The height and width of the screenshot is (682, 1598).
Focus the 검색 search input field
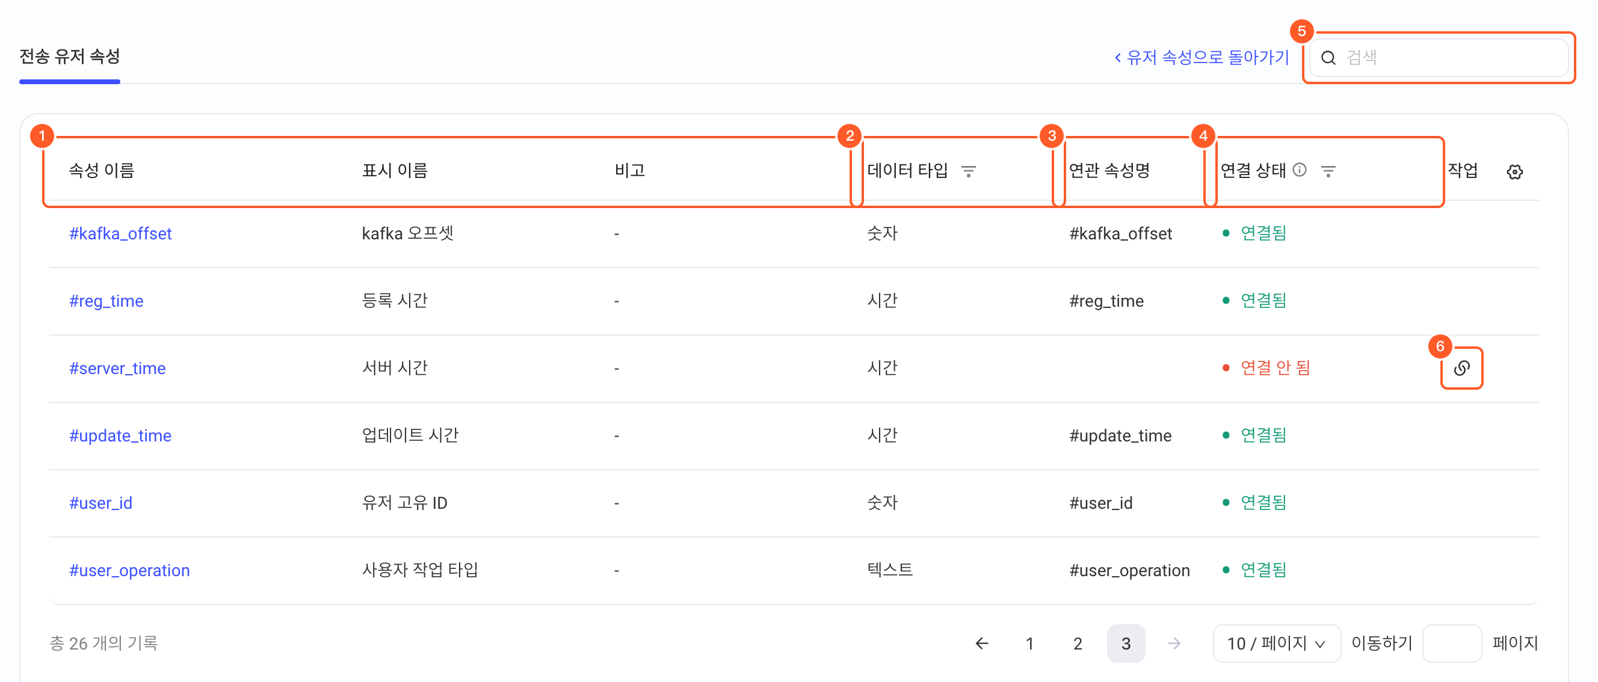point(1439,58)
